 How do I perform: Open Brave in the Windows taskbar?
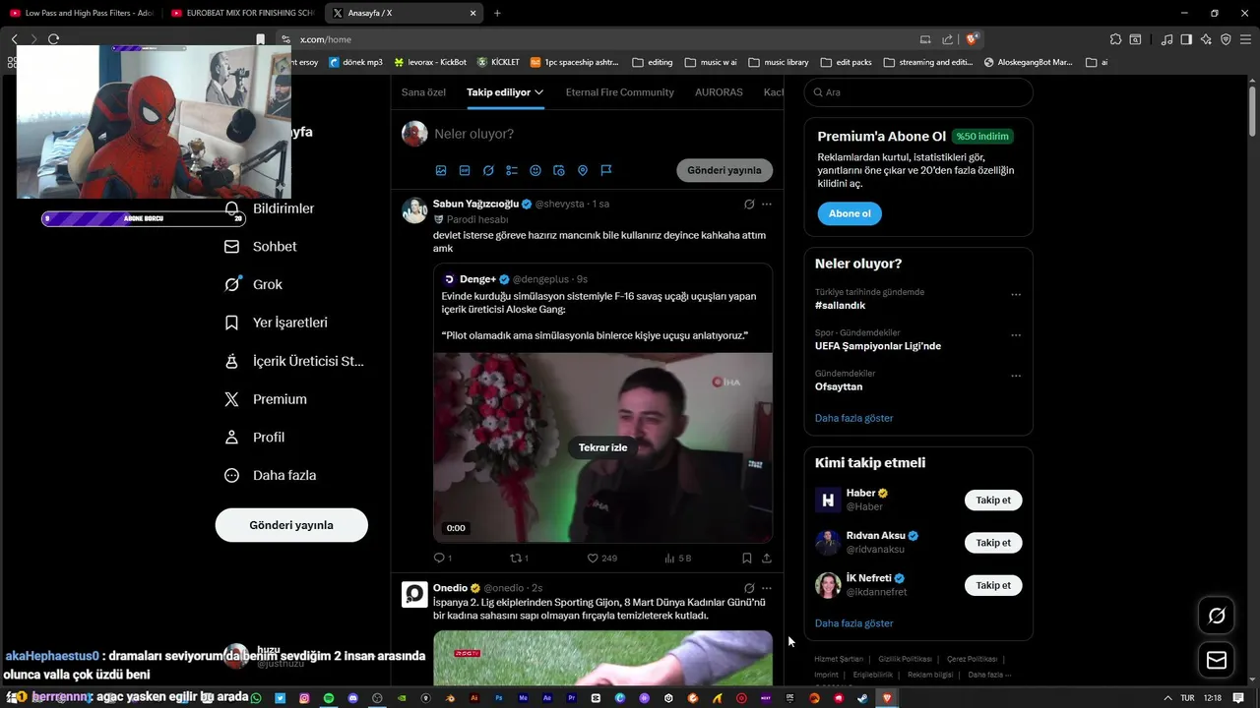(886, 698)
